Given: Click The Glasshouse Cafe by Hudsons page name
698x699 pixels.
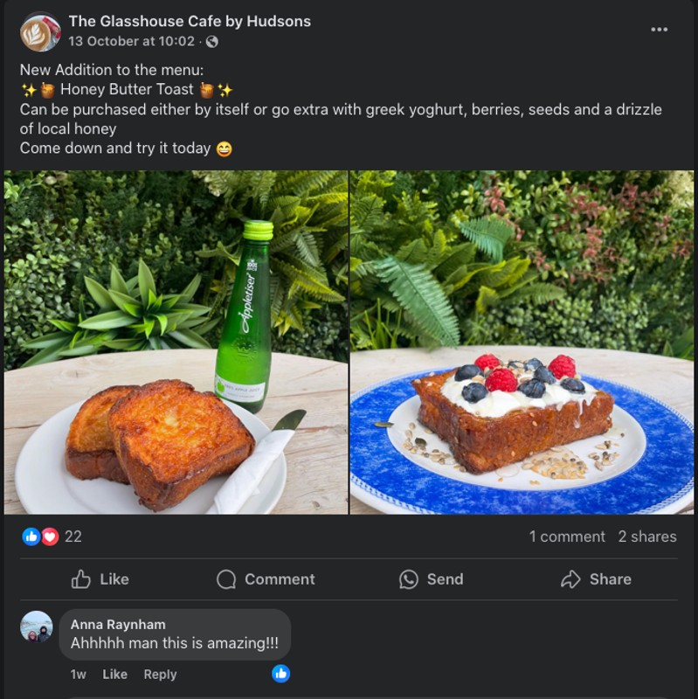Looking at the screenshot, I should click(x=190, y=21).
